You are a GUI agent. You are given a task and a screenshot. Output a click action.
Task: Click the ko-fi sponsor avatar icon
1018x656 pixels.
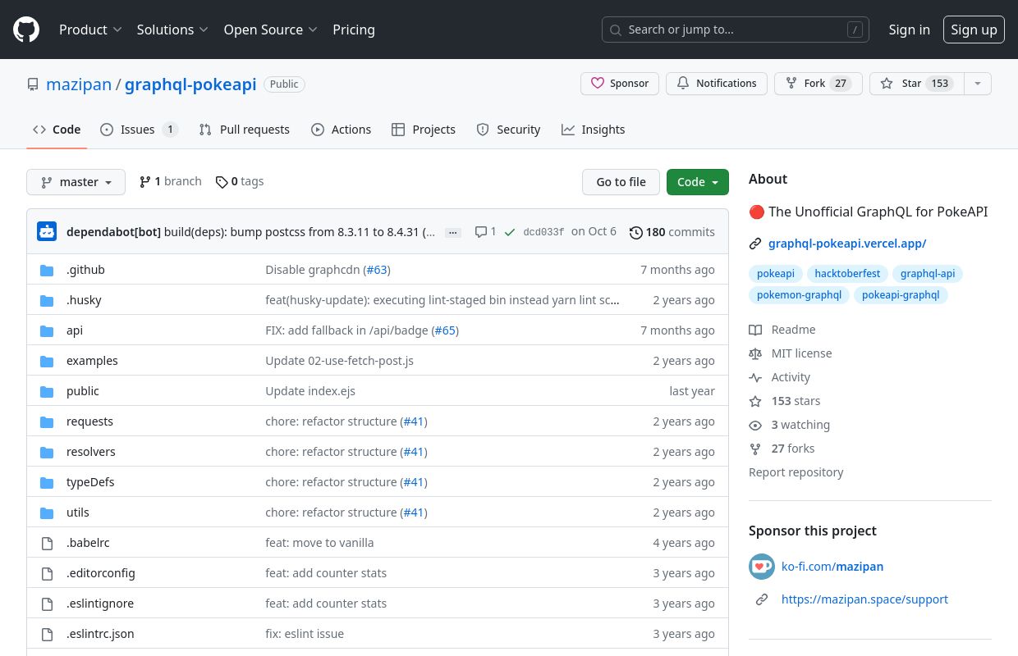click(762, 567)
